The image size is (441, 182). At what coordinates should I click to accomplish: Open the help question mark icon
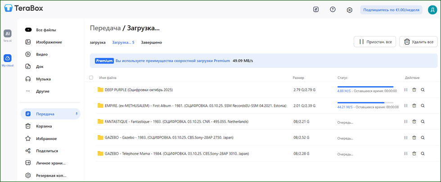click(x=333, y=9)
